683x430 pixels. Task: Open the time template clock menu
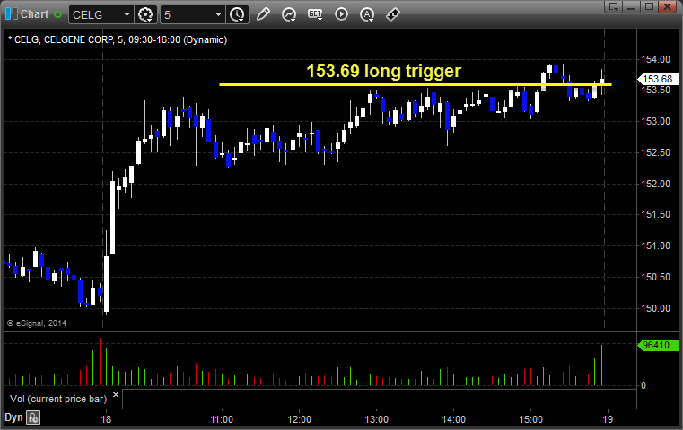(x=238, y=14)
